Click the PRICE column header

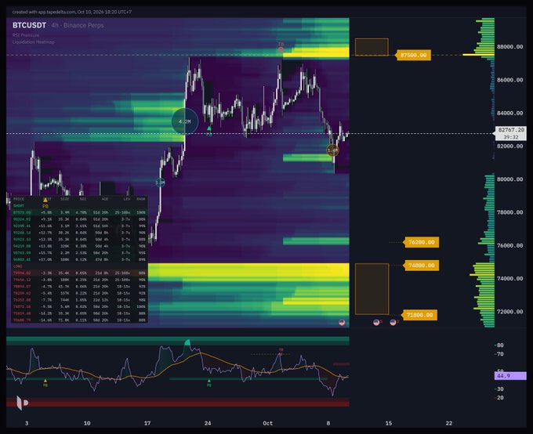click(x=18, y=199)
